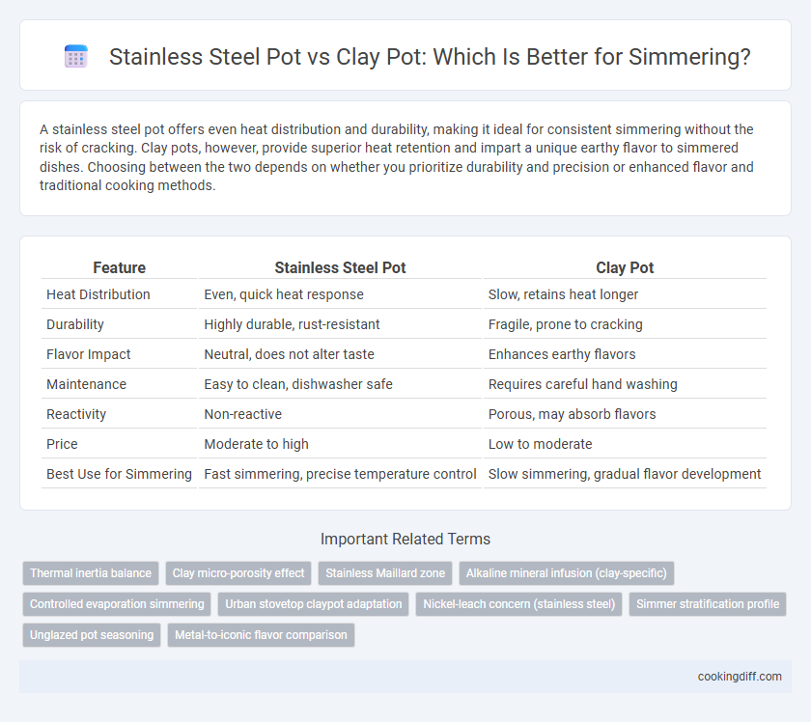Open Alkaline mineral infusion (clay-specific) tag
Viewport: 811px width, 722px height.
click(x=567, y=573)
